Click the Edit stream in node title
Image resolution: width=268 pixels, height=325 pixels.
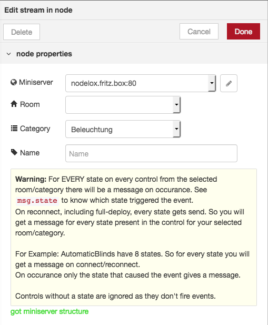click(x=38, y=10)
